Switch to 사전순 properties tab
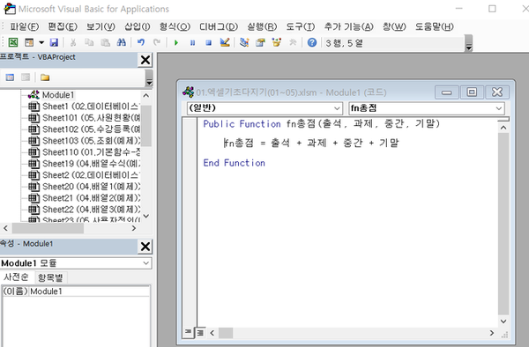The width and height of the screenshot is (529, 347). (16, 277)
